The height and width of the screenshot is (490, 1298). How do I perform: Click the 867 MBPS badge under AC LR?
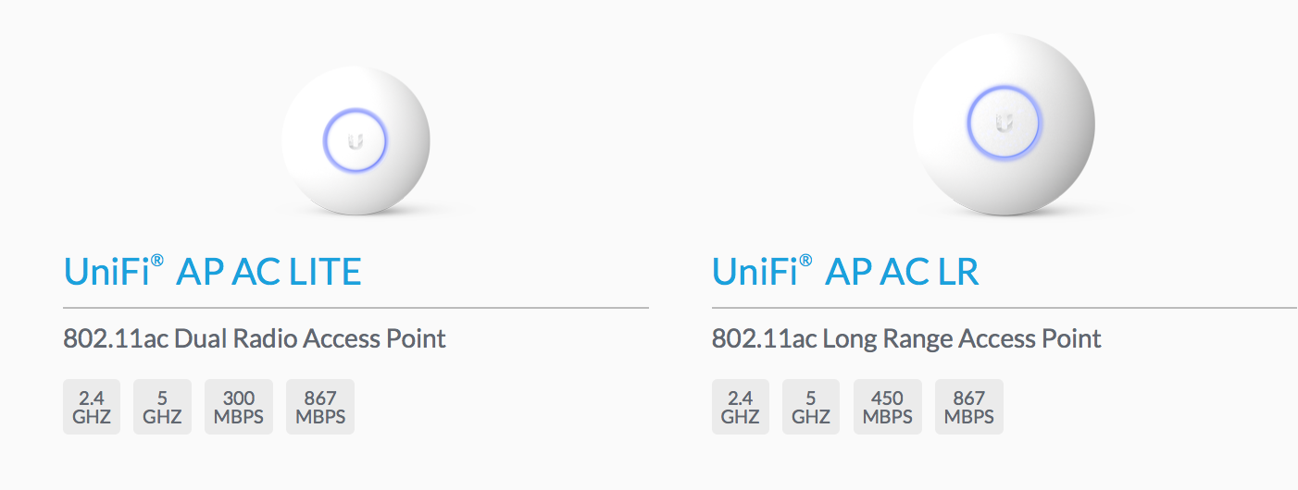coord(969,407)
